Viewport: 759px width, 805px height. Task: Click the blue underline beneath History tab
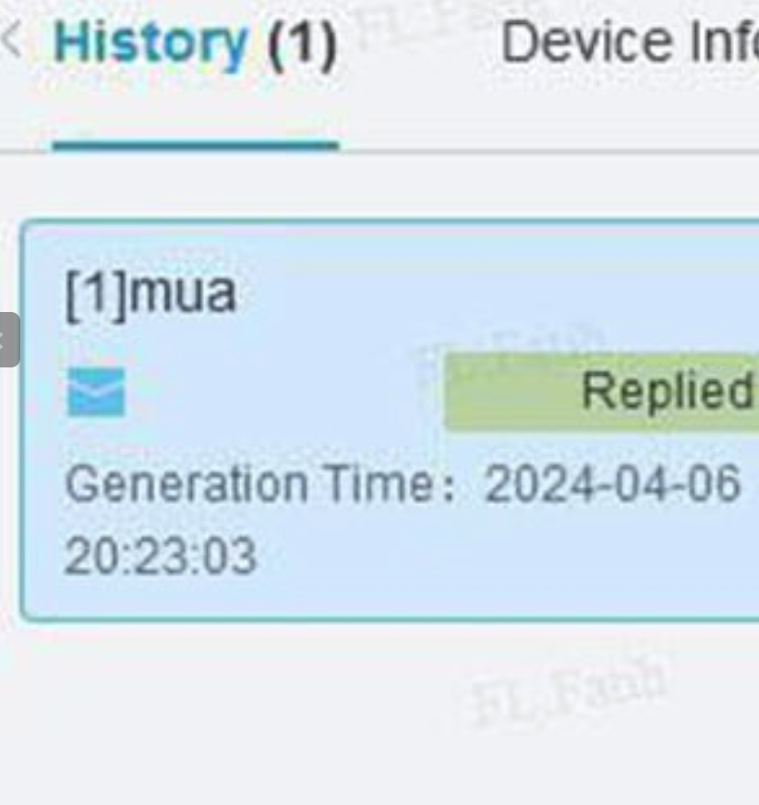(x=195, y=145)
